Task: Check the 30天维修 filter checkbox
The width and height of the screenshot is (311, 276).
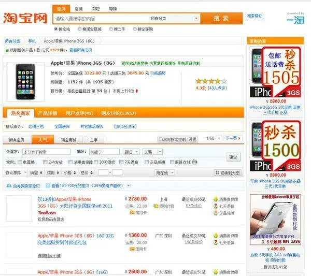Action: point(96,162)
